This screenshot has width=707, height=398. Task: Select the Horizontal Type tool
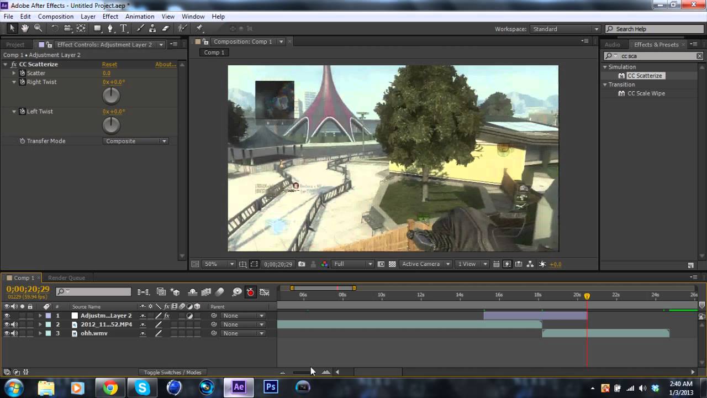(x=124, y=28)
